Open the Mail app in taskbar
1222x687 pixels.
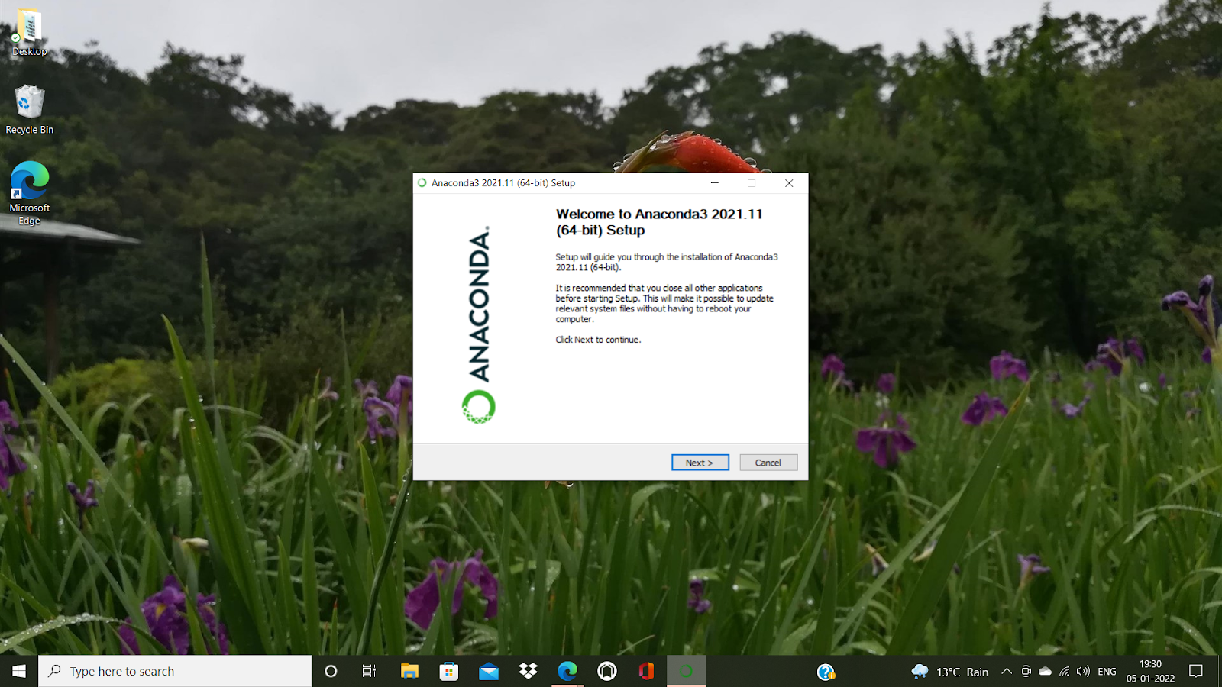tap(489, 671)
